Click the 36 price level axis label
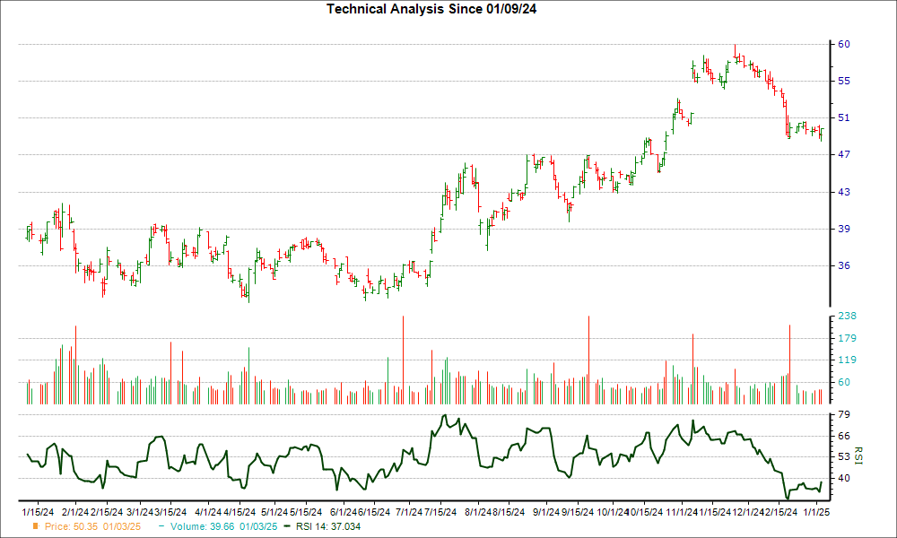The width and height of the screenshot is (897, 538). (x=844, y=265)
